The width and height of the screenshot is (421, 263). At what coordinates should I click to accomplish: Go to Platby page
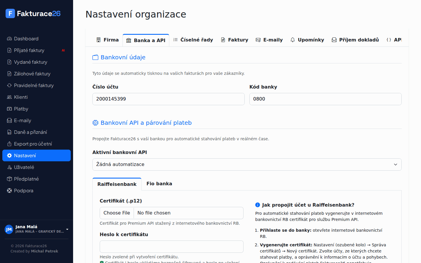tap(37, 109)
